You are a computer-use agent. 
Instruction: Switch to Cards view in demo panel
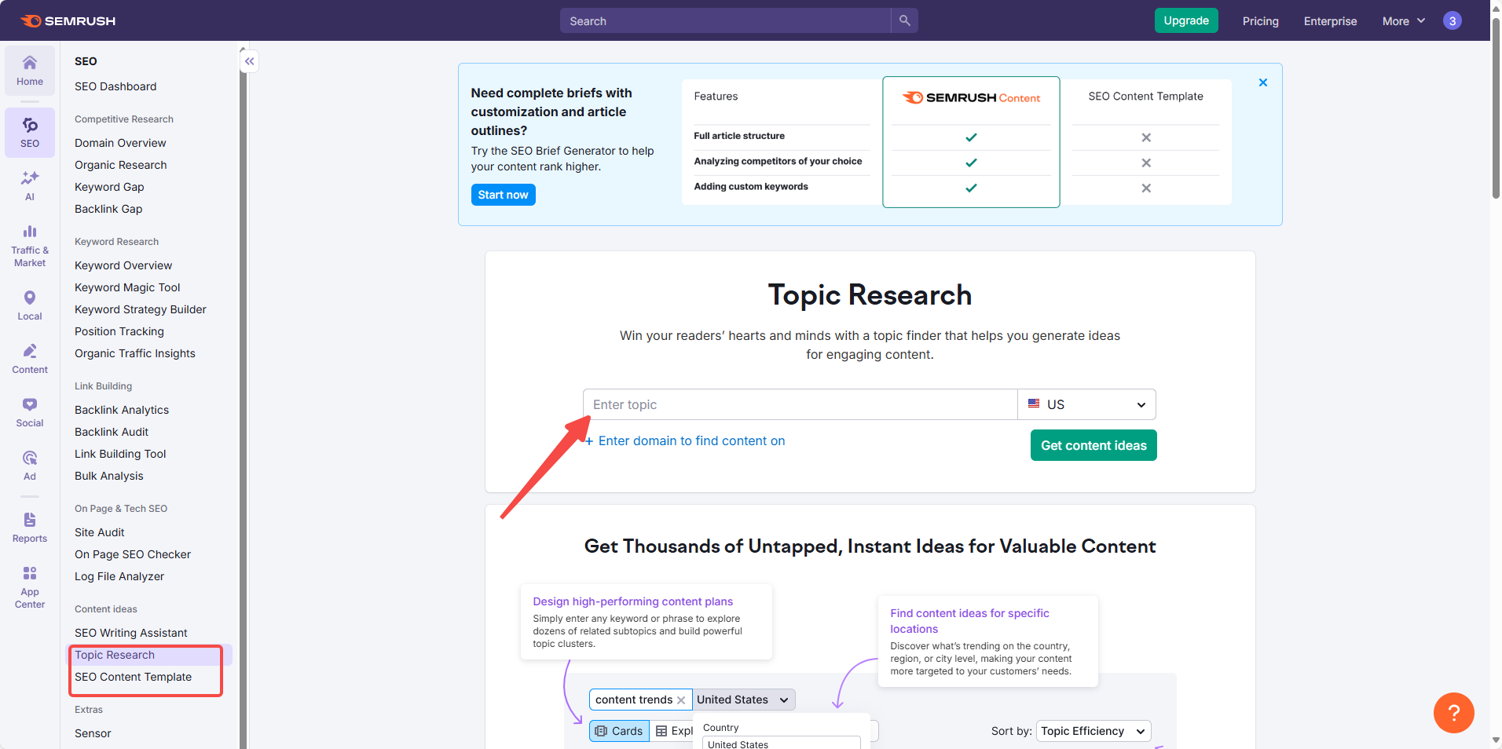619,730
